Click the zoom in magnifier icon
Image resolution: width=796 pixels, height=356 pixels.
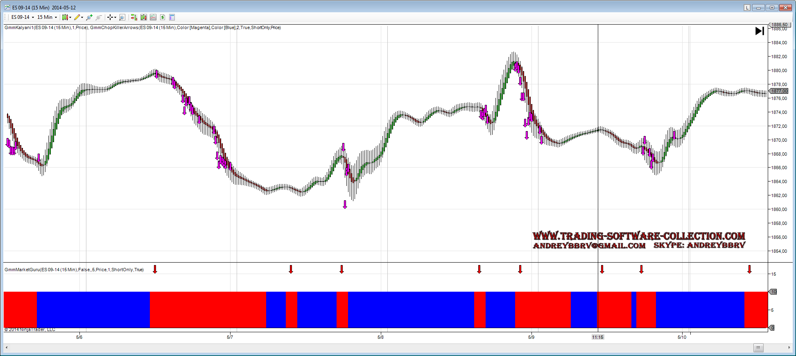pyautogui.click(x=89, y=17)
